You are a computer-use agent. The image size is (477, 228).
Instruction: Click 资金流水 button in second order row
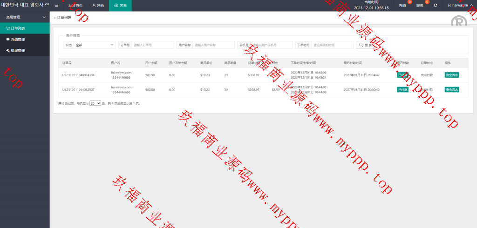(451, 90)
